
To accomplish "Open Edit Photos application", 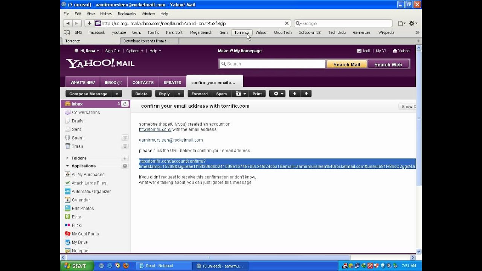I will click(x=83, y=209).
